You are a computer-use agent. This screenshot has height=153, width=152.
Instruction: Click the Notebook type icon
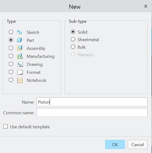coord(20,80)
